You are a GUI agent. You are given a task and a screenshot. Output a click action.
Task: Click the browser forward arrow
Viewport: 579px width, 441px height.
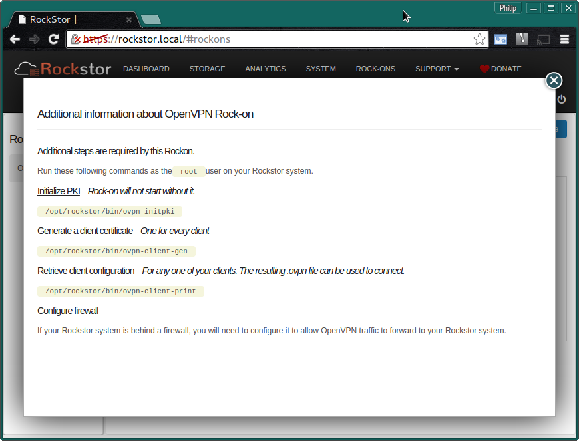(35, 39)
